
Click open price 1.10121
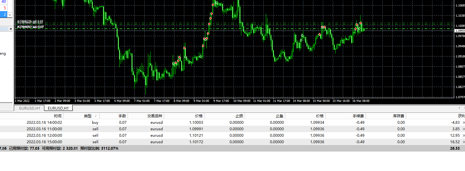tap(196, 136)
